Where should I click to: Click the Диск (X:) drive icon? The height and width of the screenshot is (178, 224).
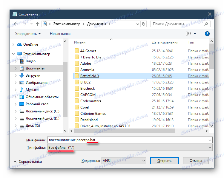point(22,126)
